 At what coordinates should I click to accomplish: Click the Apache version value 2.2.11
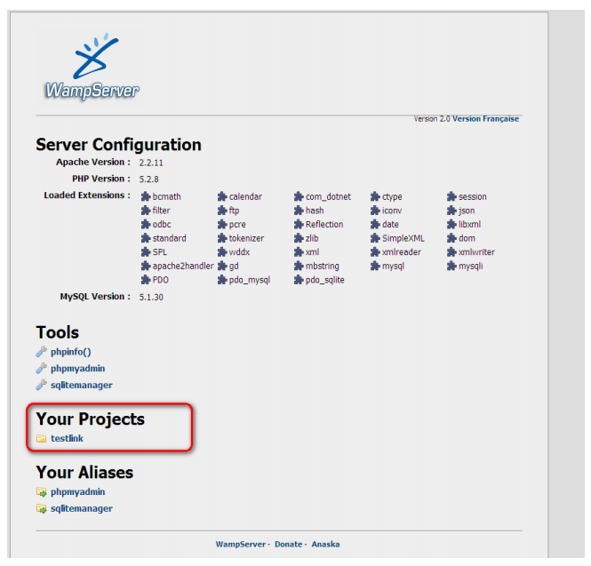(x=151, y=163)
